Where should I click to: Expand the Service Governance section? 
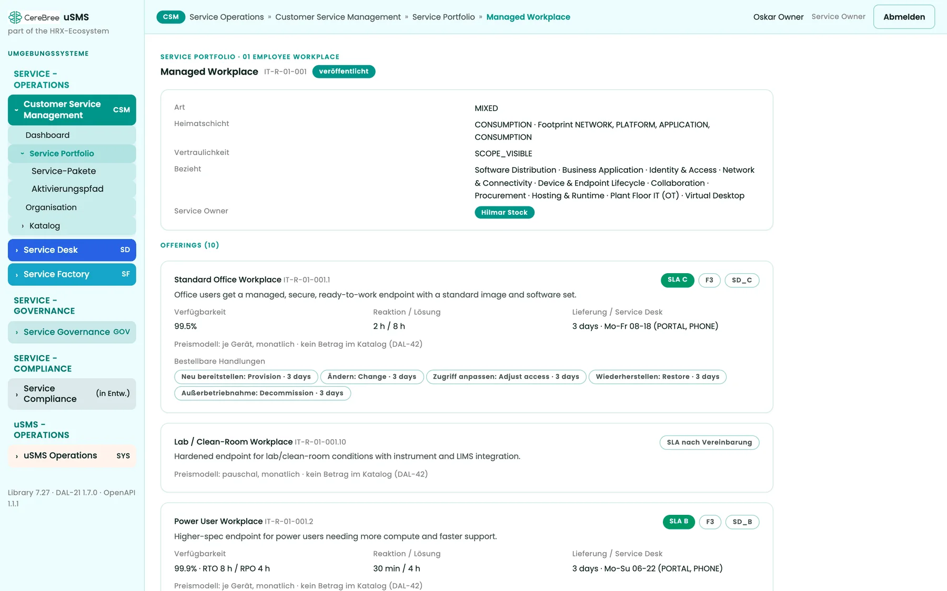pyautogui.click(x=72, y=332)
